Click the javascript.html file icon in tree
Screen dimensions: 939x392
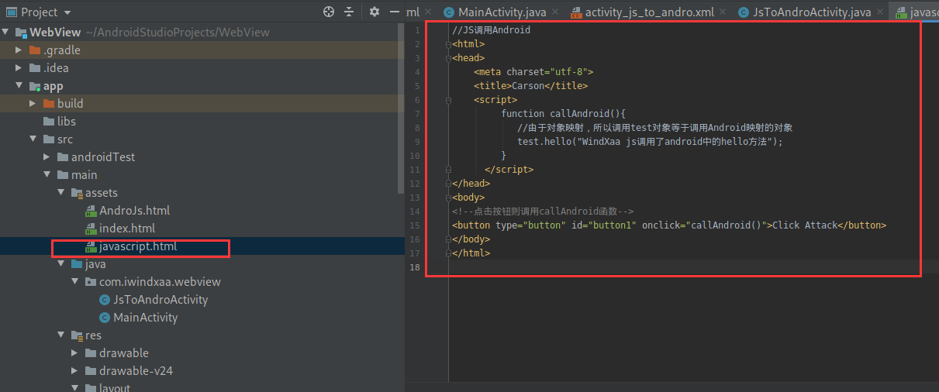91,246
